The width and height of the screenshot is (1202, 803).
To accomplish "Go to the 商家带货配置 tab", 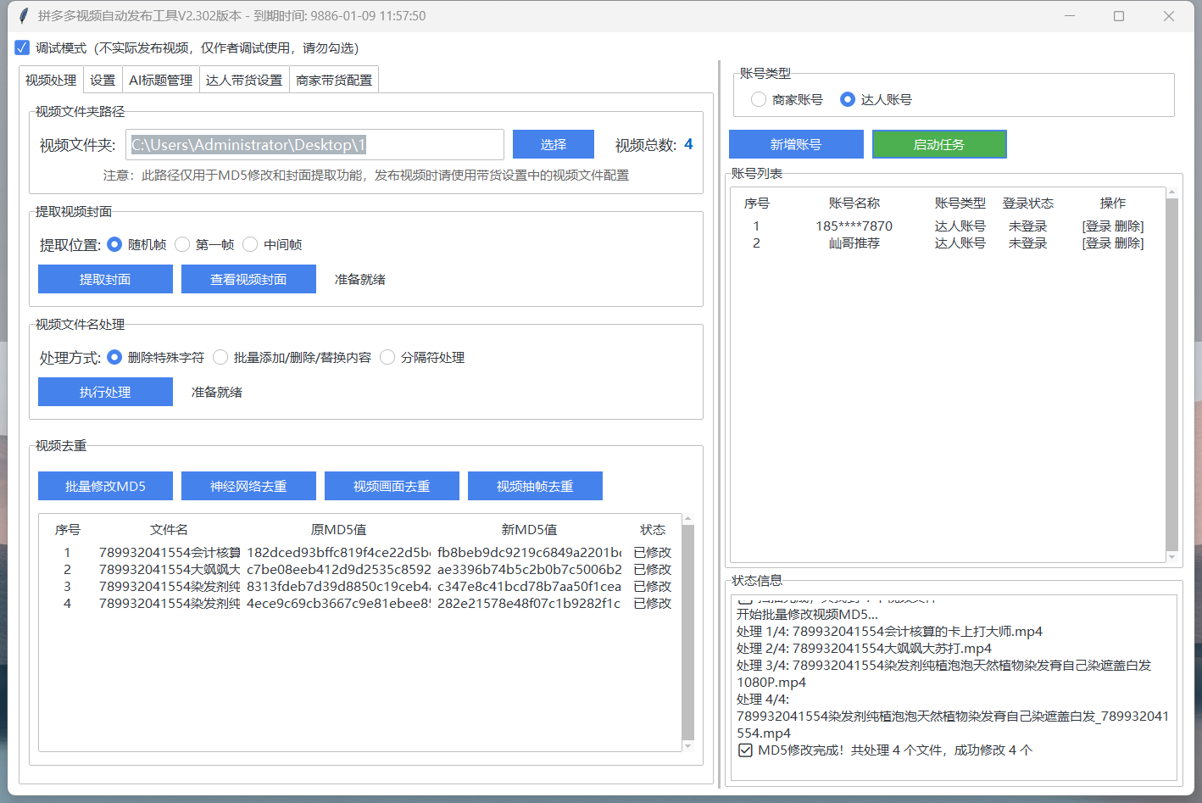I will [x=334, y=80].
